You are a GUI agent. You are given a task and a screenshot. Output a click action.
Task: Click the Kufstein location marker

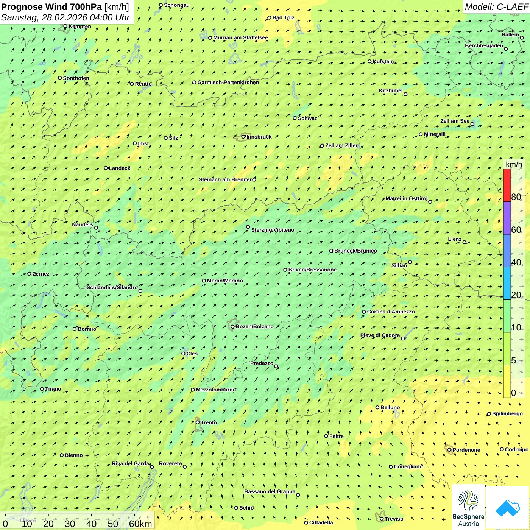370,61
